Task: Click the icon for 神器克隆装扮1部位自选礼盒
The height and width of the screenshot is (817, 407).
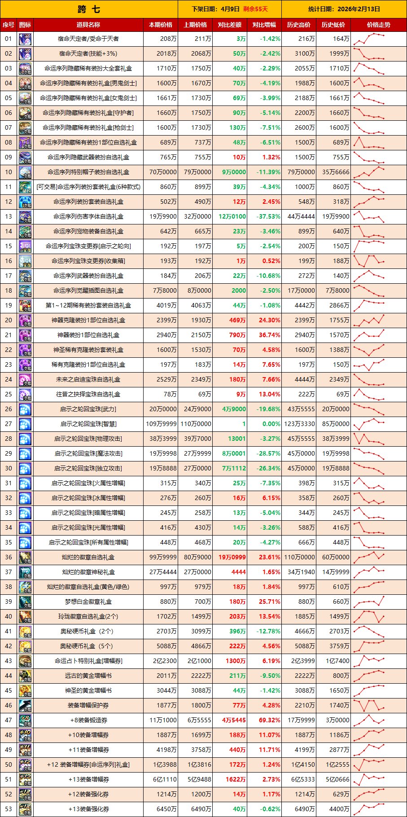Action: [25, 321]
